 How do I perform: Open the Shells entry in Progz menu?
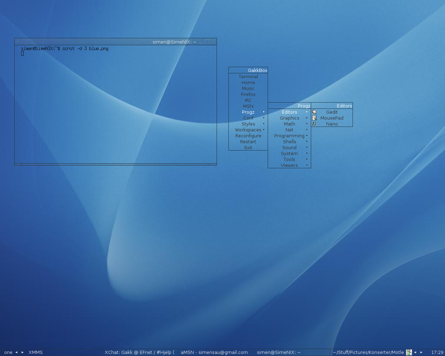click(x=289, y=141)
